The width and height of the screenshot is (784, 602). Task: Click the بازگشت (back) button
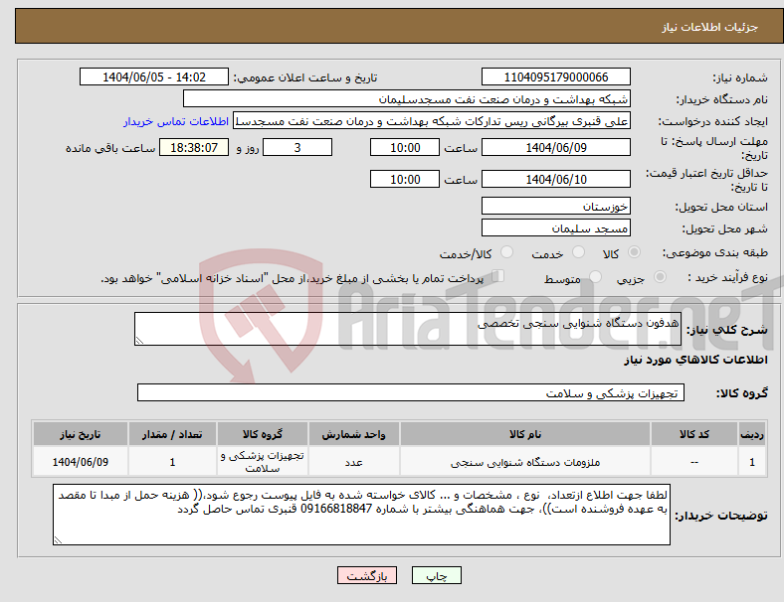pyautogui.click(x=367, y=575)
